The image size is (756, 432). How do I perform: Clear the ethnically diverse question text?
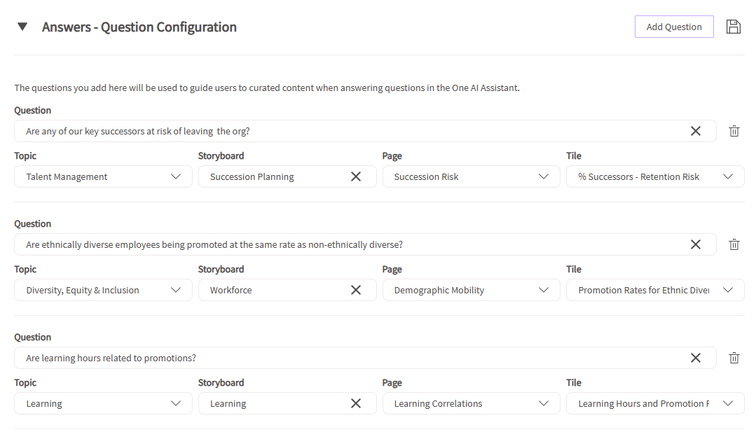pyautogui.click(x=696, y=244)
